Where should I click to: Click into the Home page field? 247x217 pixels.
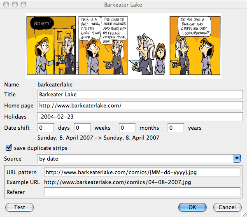pos(140,105)
